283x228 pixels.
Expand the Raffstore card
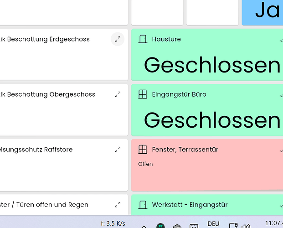click(x=118, y=150)
